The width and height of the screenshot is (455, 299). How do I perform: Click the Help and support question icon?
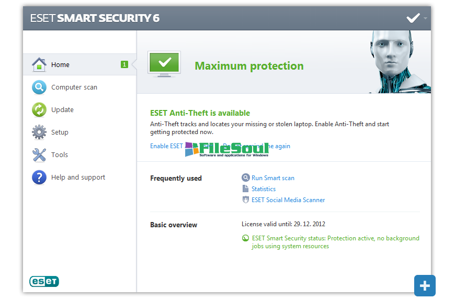(x=39, y=178)
